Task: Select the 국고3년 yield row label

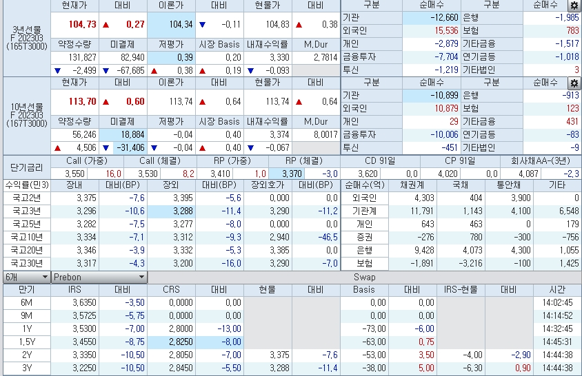Action: (x=26, y=211)
